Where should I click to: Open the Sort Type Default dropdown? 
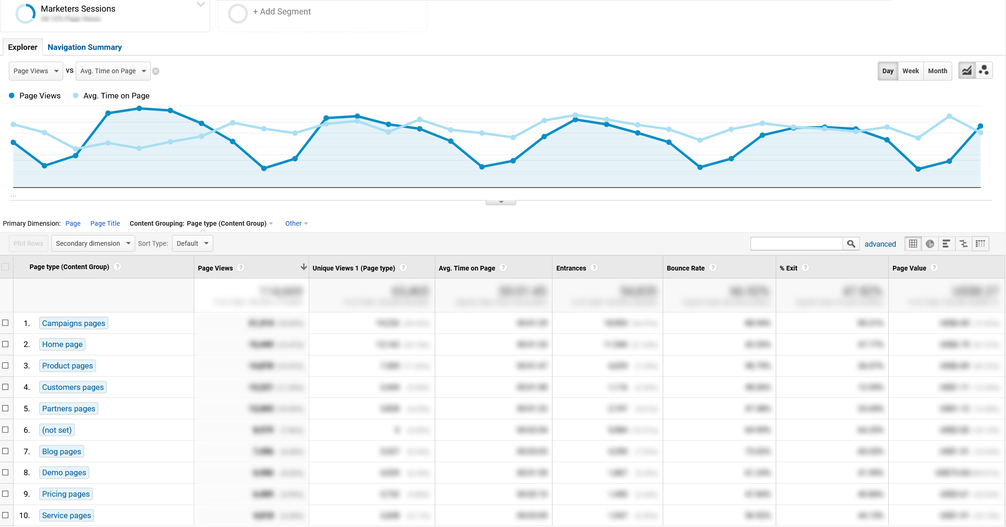(192, 243)
